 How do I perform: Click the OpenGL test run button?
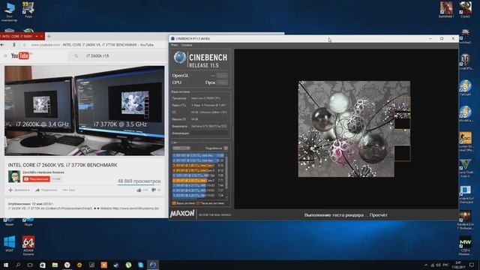222,75
